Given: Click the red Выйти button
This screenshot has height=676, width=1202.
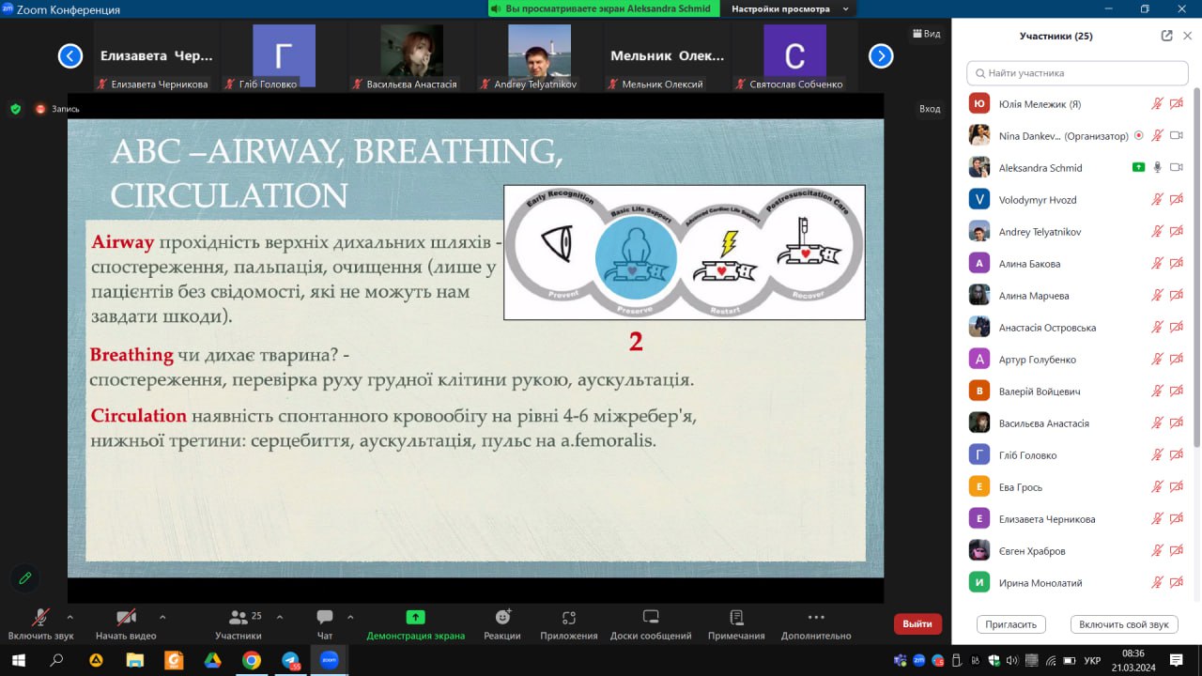Looking at the screenshot, I should [917, 623].
